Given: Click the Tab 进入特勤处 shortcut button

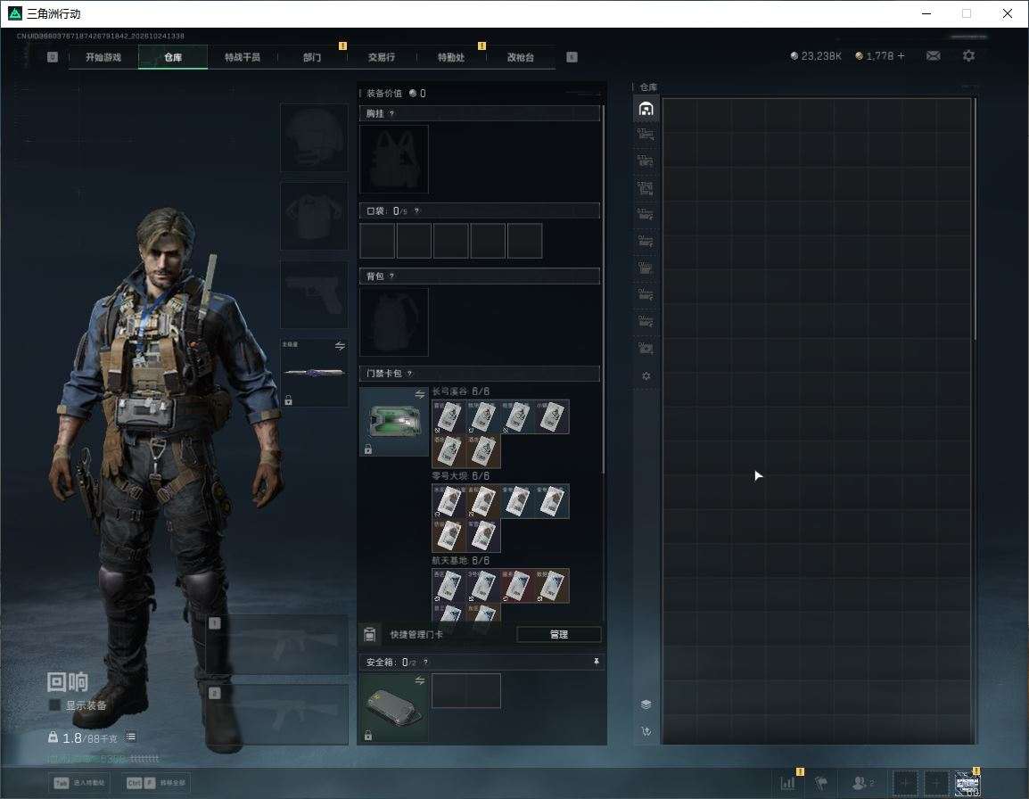Looking at the screenshot, I should point(79,783).
